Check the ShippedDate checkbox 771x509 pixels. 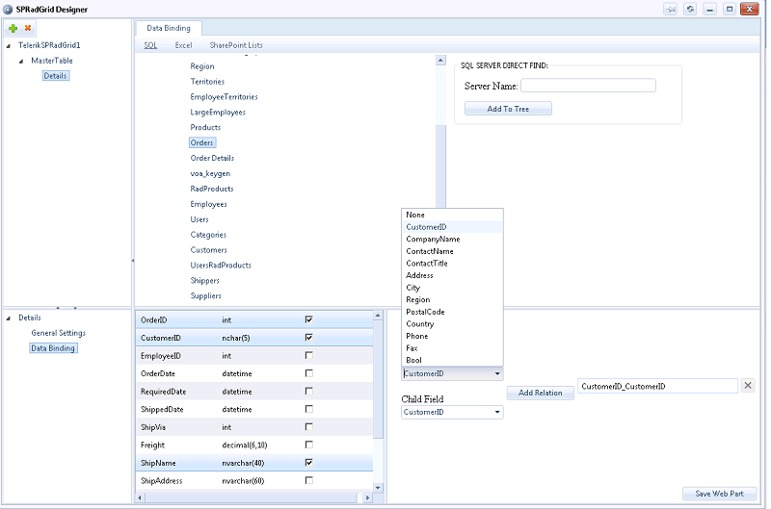coord(308,409)
